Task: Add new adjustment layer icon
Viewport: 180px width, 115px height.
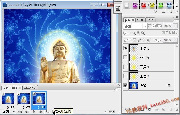Action: tap(150, 109)
